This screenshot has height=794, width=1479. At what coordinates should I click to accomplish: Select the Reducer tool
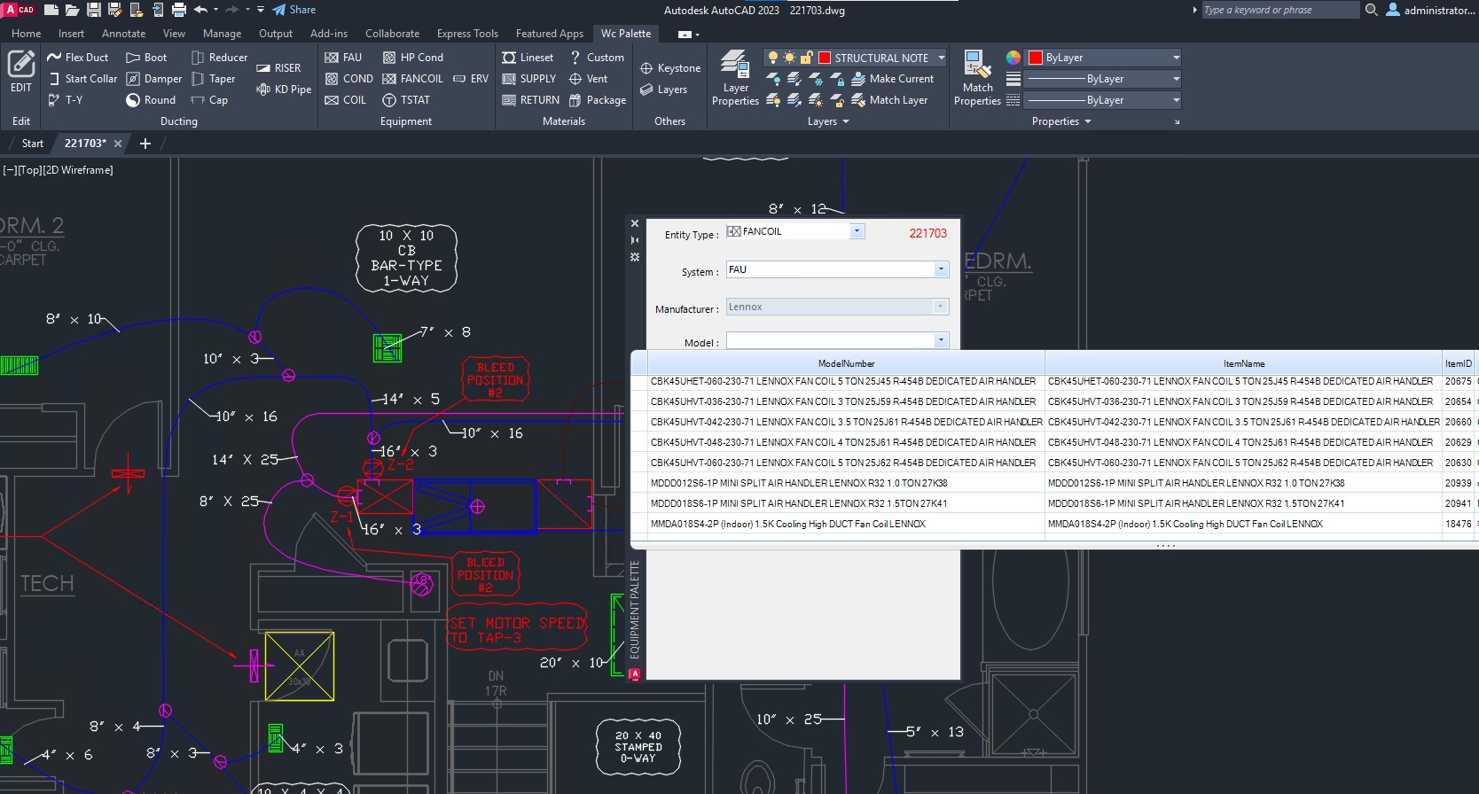click(x=219, y=58)
